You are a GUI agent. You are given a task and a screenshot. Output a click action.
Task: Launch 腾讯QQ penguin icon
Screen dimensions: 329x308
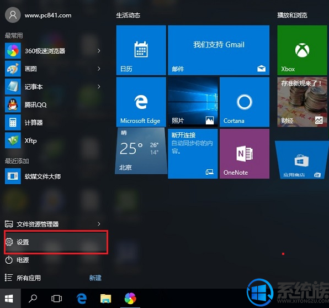pyautogui.click(x=13, y=105)
